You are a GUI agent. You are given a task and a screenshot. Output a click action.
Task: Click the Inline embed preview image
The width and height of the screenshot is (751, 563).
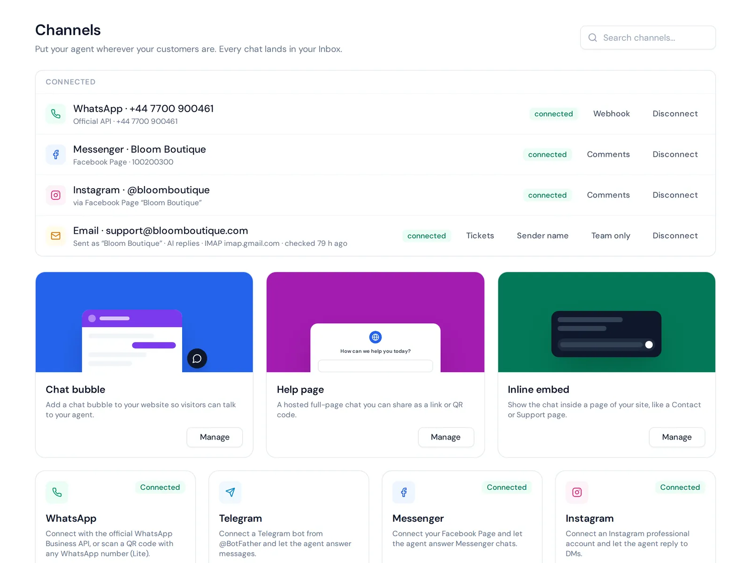606,322
